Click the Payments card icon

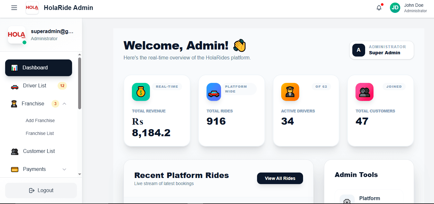tap(14, 169)
